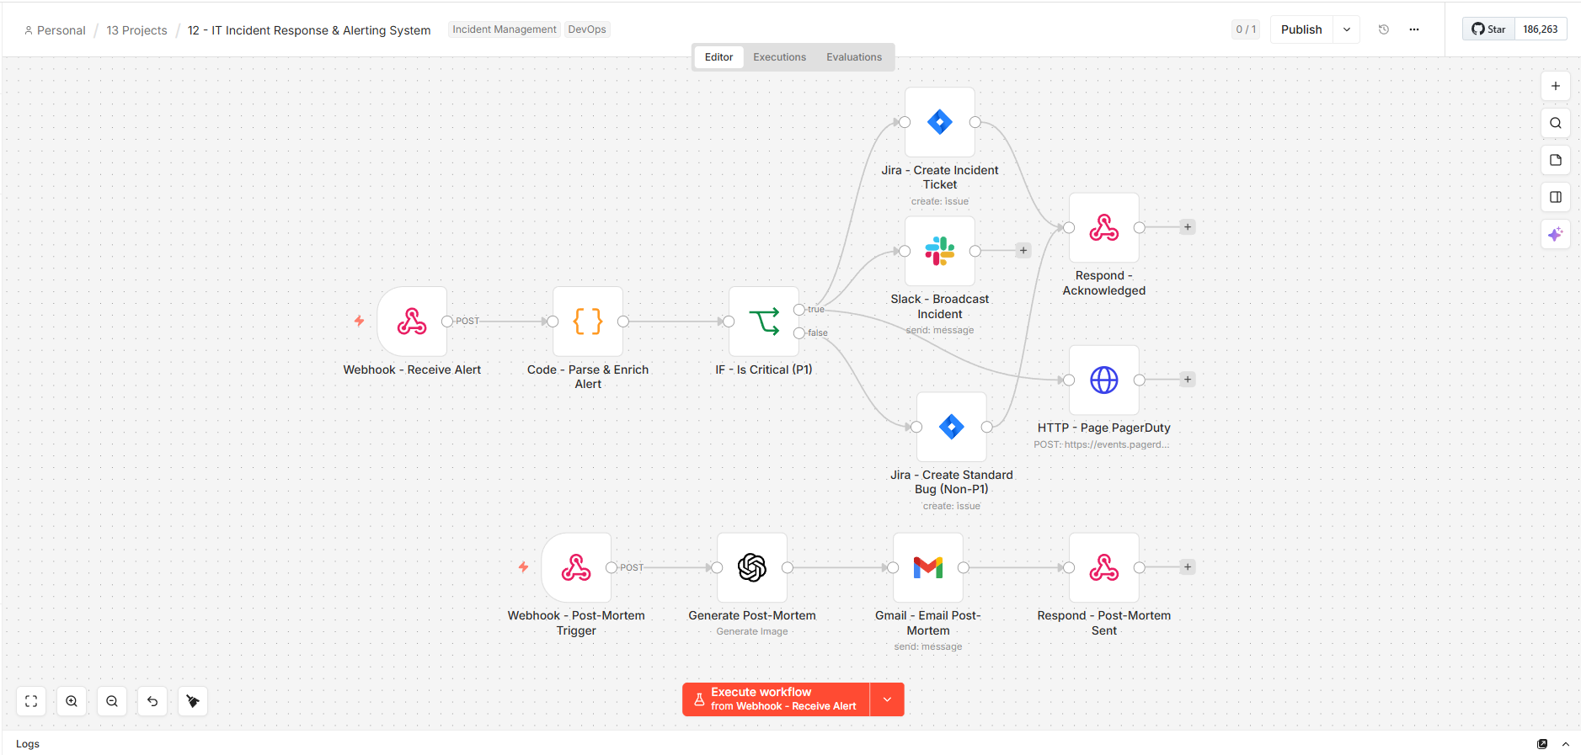Zoom in on the canvas
This screenshot has height=755, width=1581.
point(72,701)
